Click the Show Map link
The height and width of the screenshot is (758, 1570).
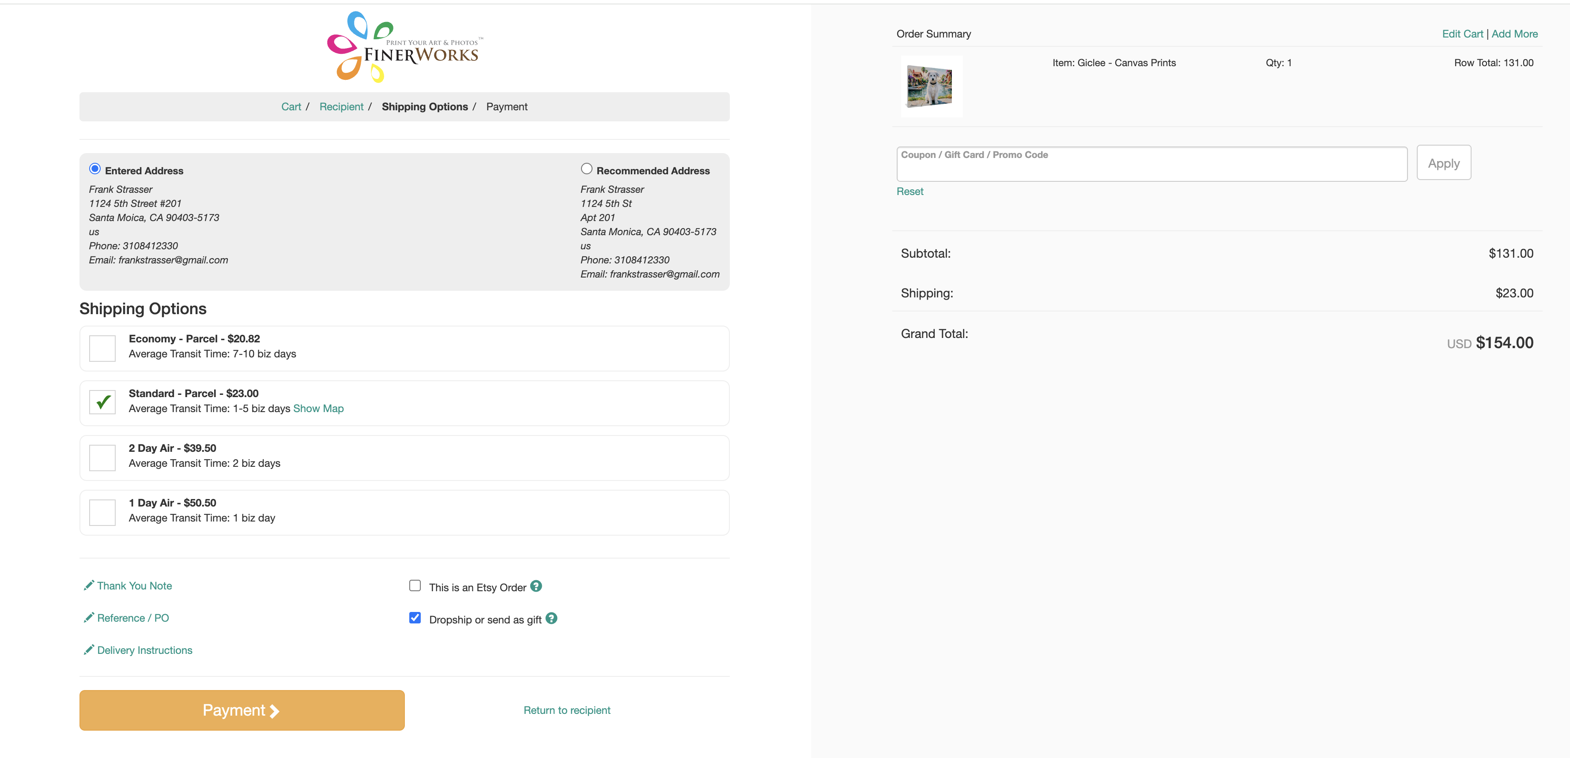pos(318,409)
